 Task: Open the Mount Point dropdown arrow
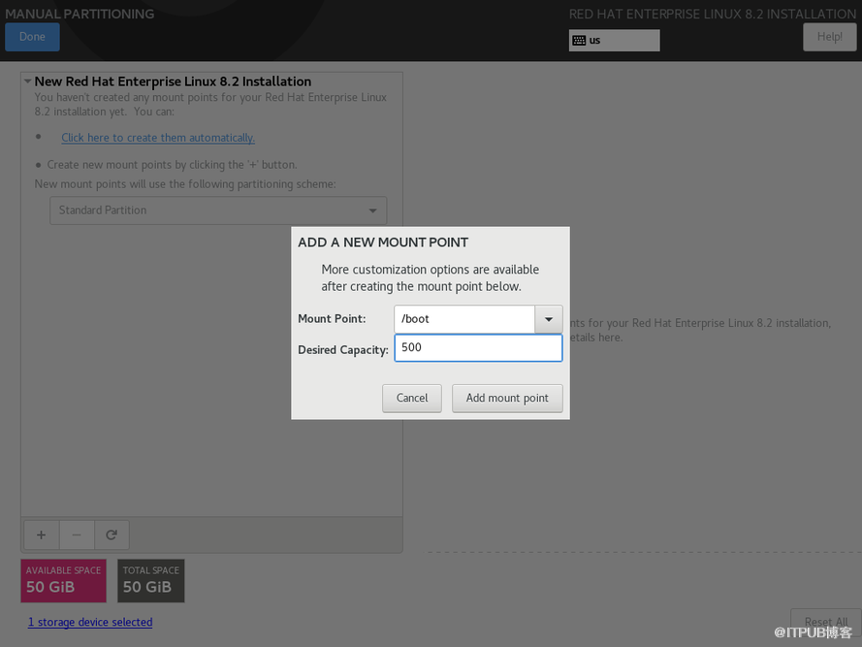pos(549,319)
